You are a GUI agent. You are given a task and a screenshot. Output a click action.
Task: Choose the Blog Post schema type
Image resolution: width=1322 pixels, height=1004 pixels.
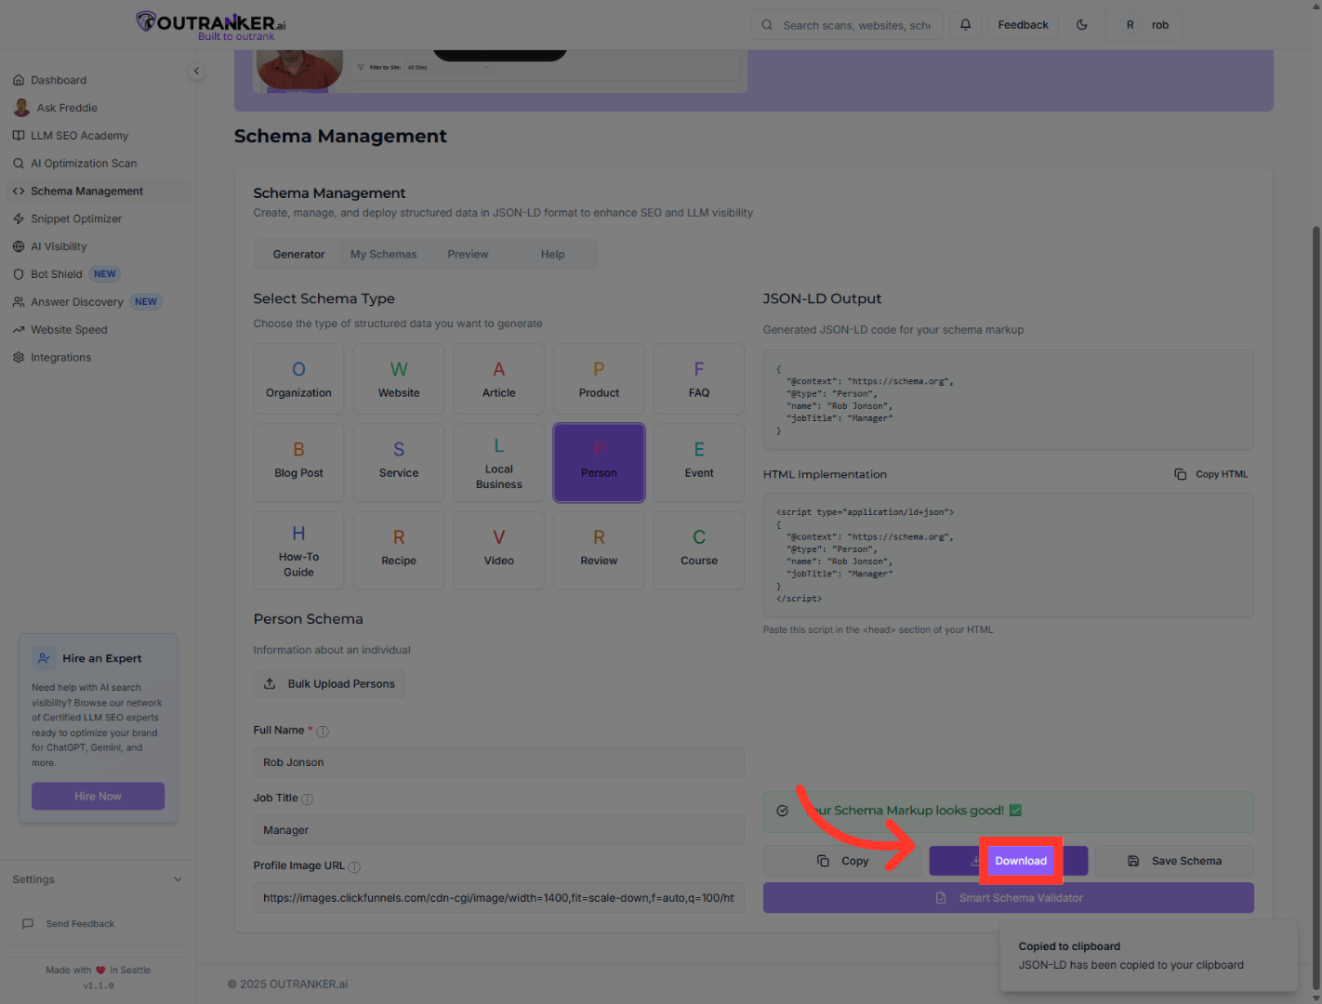coord(298,463)
